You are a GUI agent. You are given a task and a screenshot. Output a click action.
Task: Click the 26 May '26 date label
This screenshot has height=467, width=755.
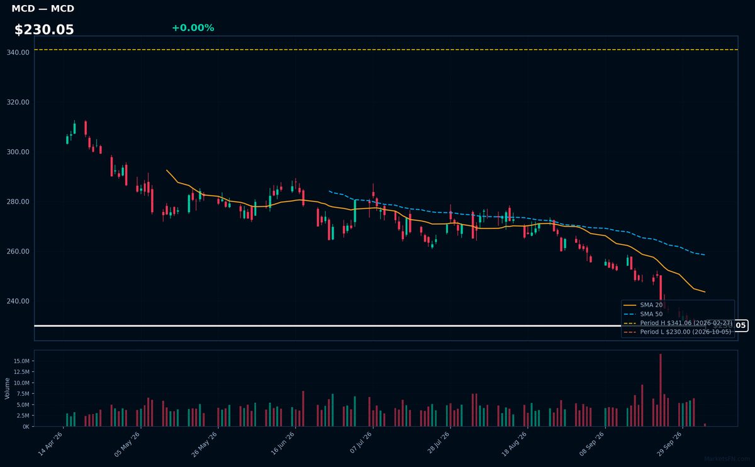click(x=205, y=444)
